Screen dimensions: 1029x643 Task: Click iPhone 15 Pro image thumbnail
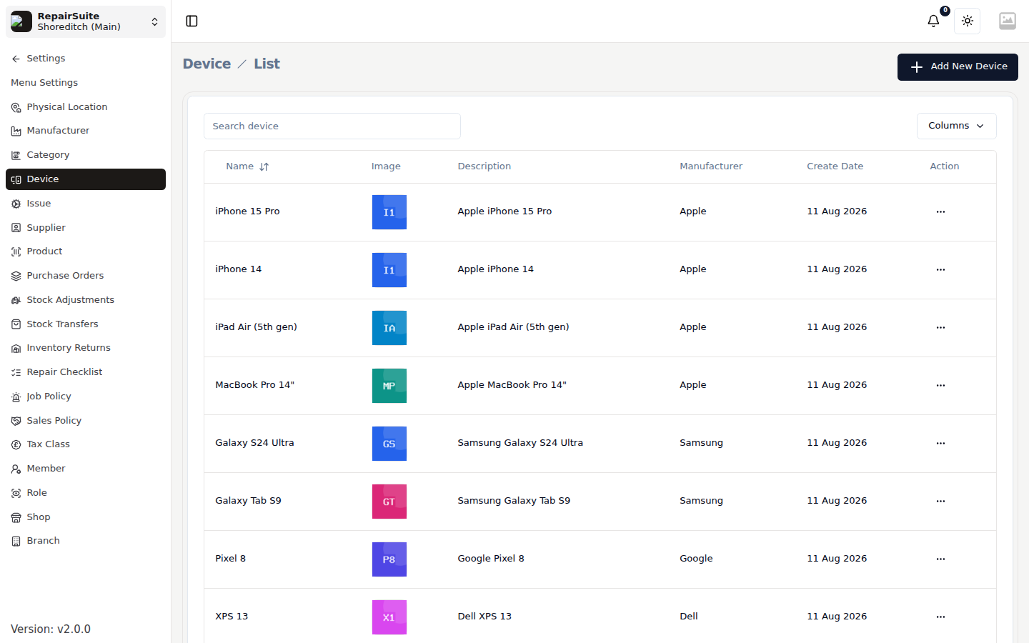389,212
